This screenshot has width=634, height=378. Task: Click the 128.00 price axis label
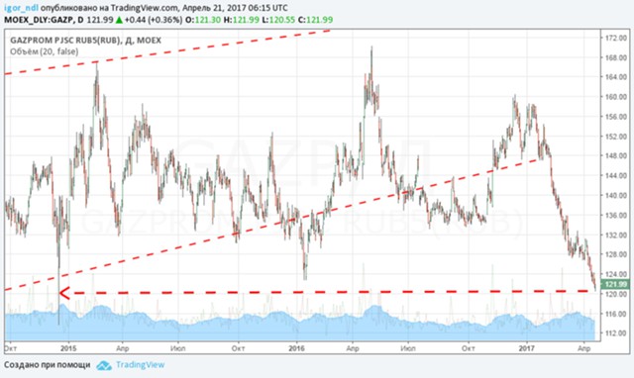tap(616, 254)
